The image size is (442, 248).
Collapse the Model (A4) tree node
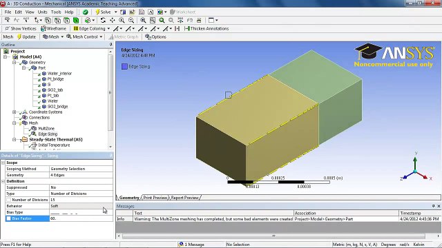click(x=5, y=56)
